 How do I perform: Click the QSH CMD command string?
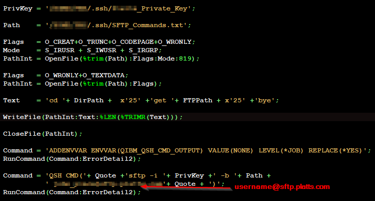click(62, 176)
